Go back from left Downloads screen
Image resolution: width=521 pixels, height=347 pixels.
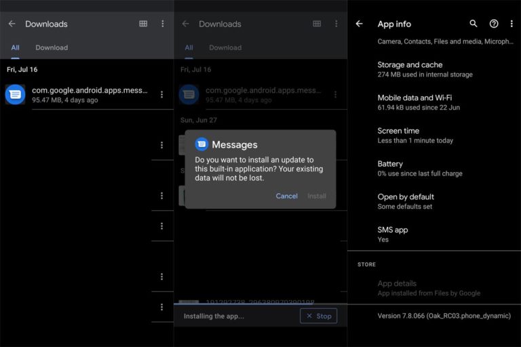(12, 24)
